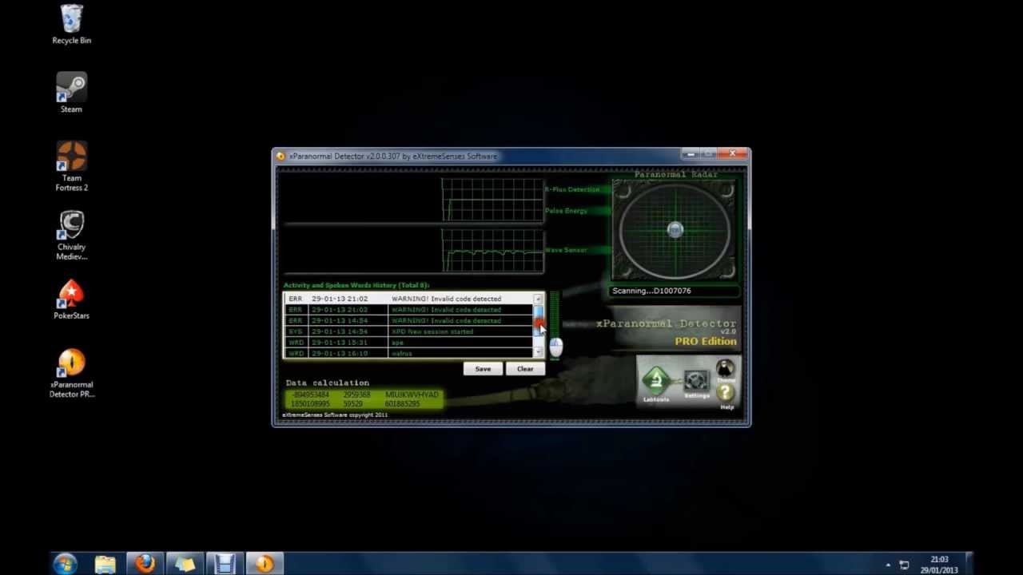Screen dimensions: 1023x575
Task: Open Firefox from the taskbar
Action: [145, 564]
